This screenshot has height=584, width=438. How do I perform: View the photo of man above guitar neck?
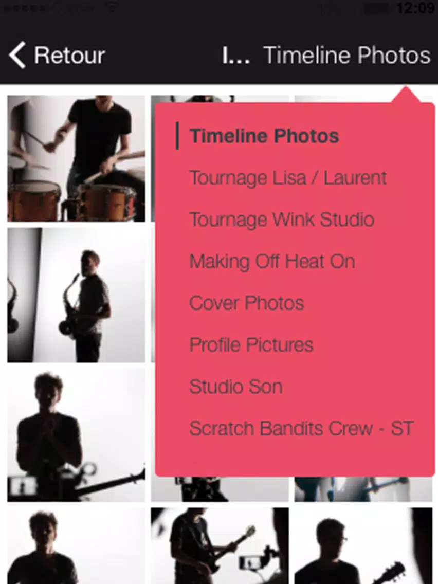coord(77,434)
